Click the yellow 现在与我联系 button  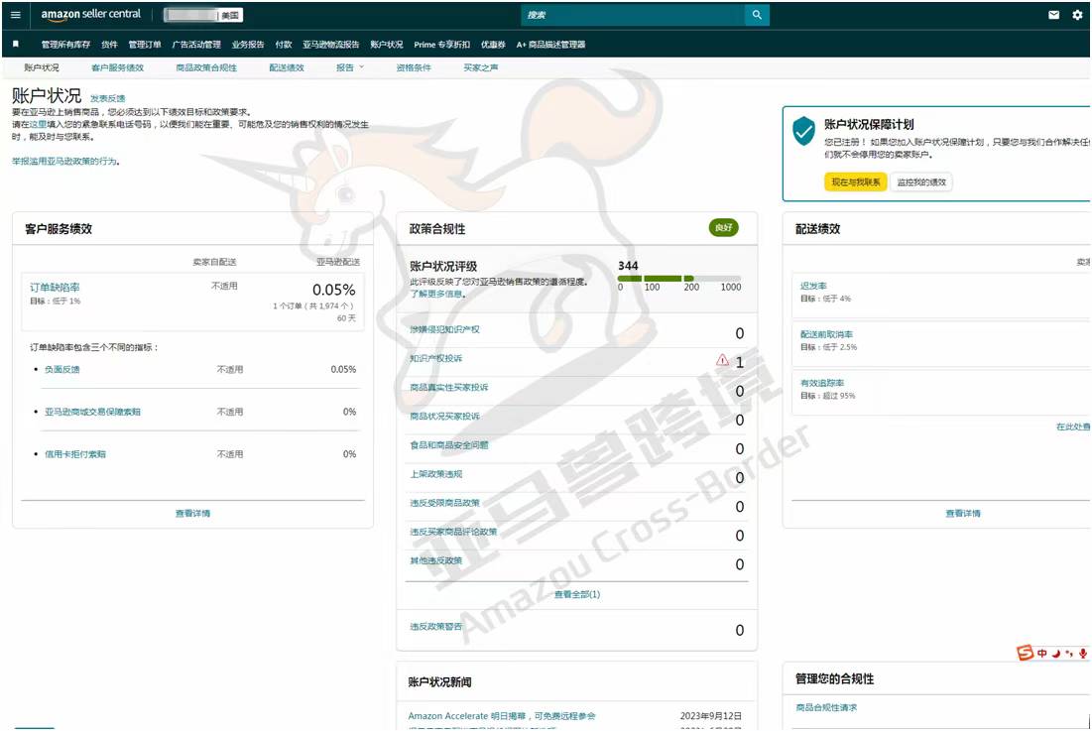(855, 182)
